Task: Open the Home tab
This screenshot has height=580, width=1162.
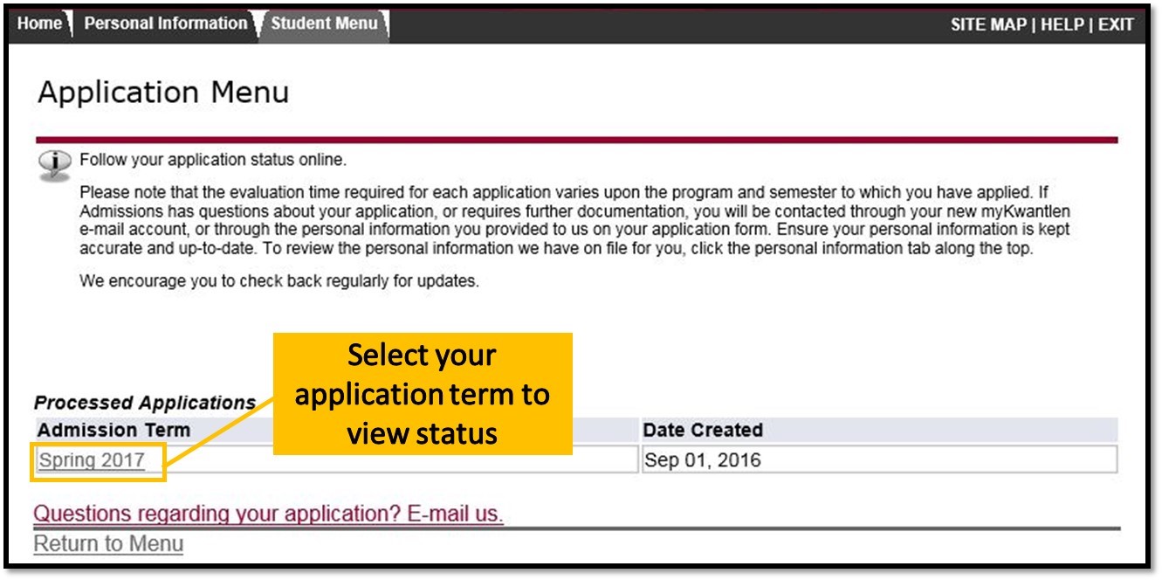Action: pyautogui.click(x=39, y=24)
